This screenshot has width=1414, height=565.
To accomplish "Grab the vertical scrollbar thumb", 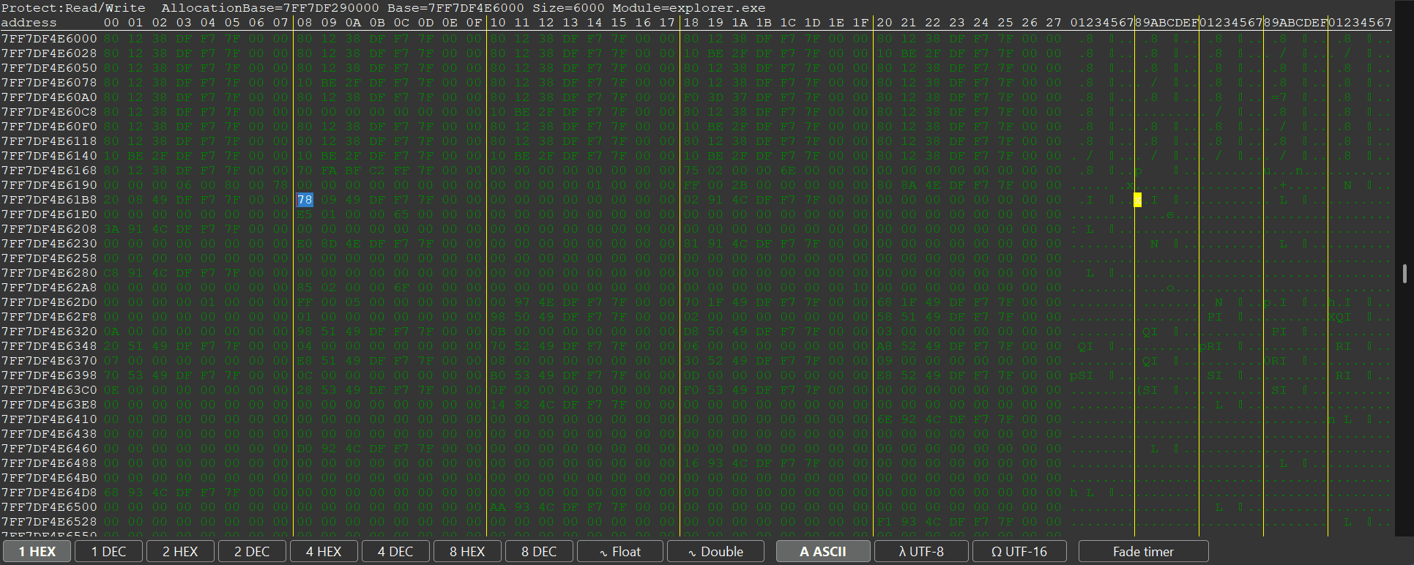I will (1404, 273).
